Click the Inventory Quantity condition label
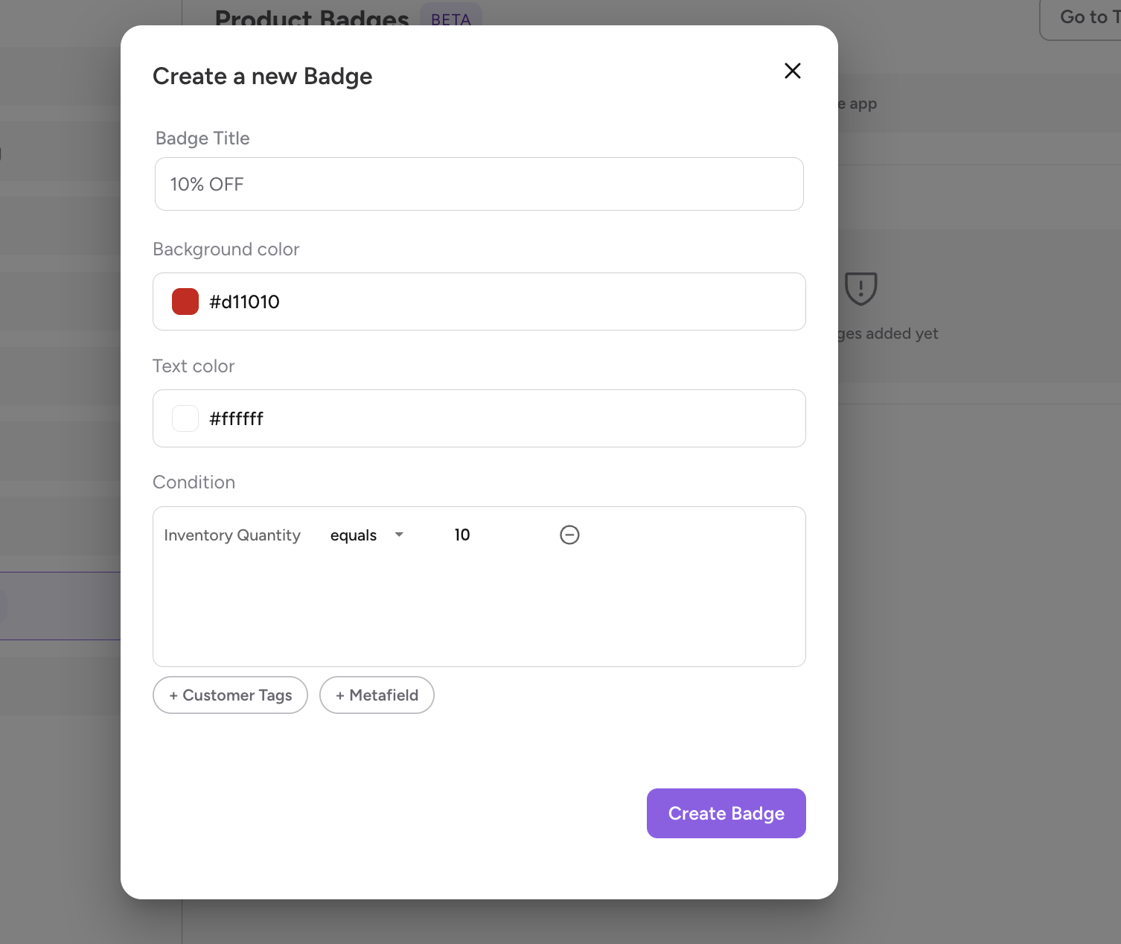The image size is (1121, 944). click(232, 535)
